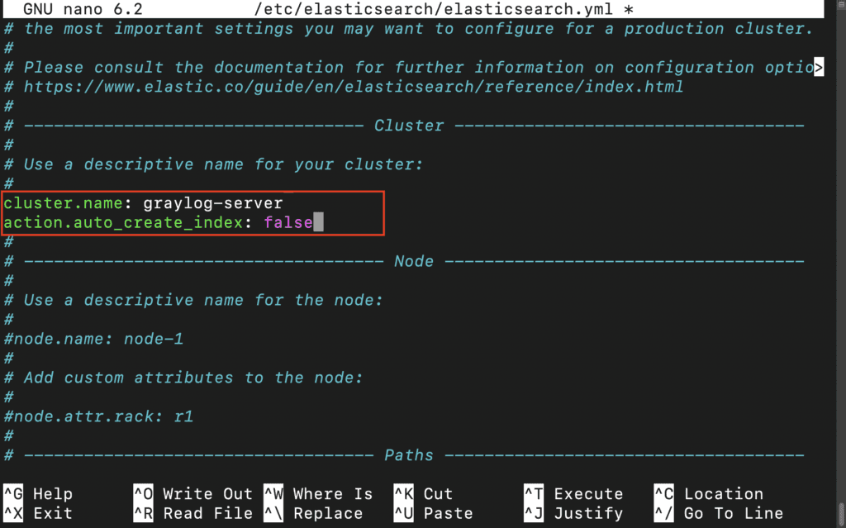Screen dimensions: 846x528
Task: Click the Paths section header line
Action: (x=408, y=455)
